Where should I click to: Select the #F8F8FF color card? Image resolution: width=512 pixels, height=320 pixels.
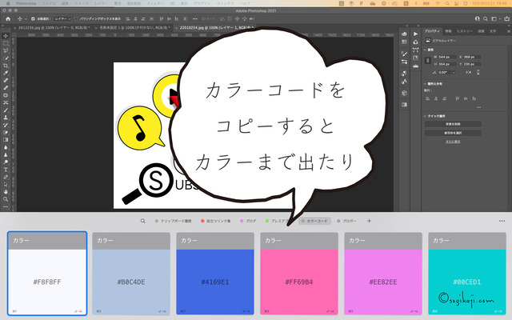(47, 274)
